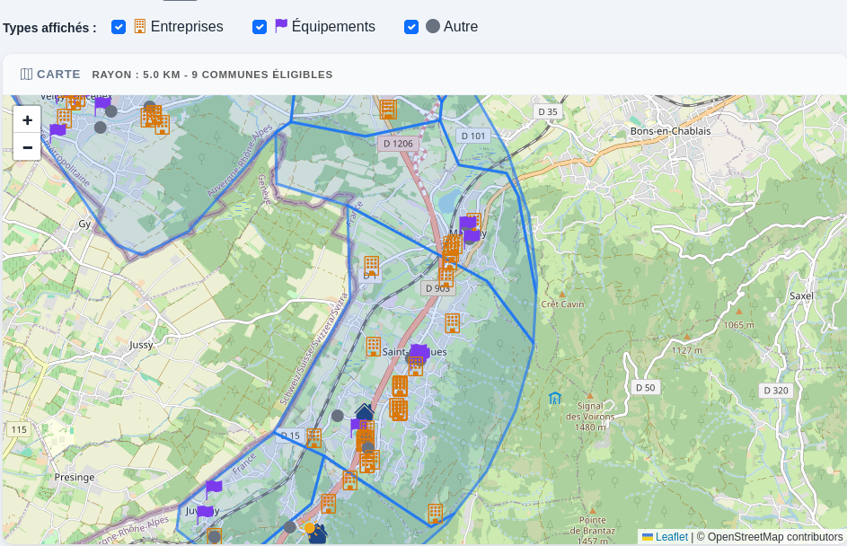Click the OpenStreetMap contributors attribution

click(774, 537)
